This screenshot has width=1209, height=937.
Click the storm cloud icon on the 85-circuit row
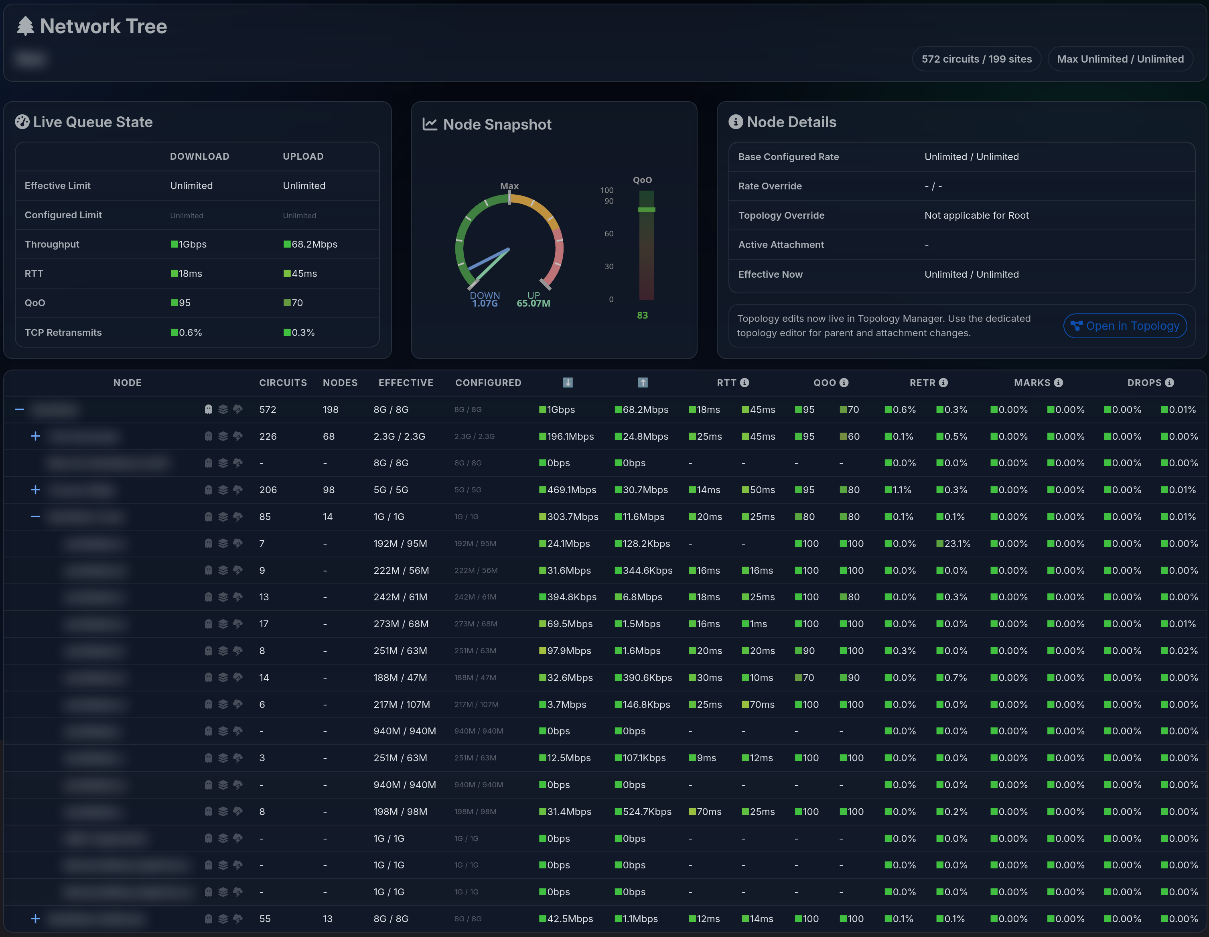point(237,517)
